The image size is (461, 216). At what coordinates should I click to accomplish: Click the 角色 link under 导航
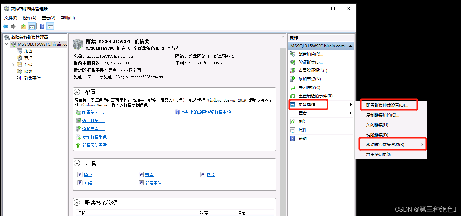click(x=88, y=175)
